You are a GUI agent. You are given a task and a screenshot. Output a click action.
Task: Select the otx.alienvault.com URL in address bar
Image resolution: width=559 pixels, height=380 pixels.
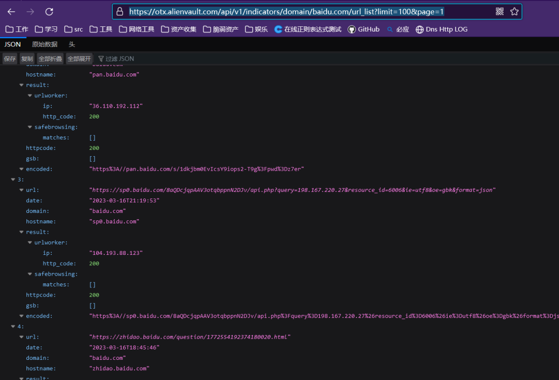coord(286,12)
